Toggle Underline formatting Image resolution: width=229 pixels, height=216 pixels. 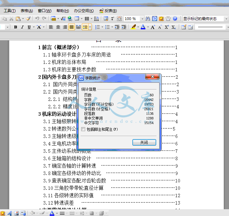coord(29,27)
